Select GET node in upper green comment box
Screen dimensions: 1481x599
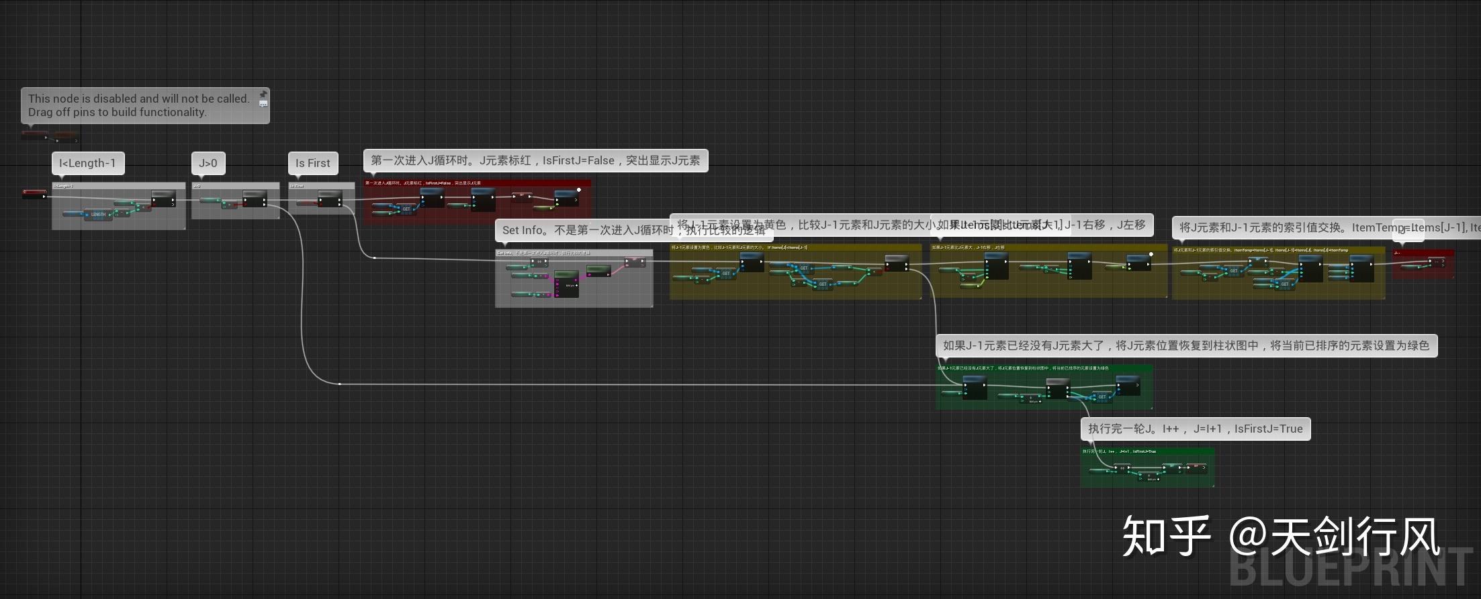pos(1102,396)
